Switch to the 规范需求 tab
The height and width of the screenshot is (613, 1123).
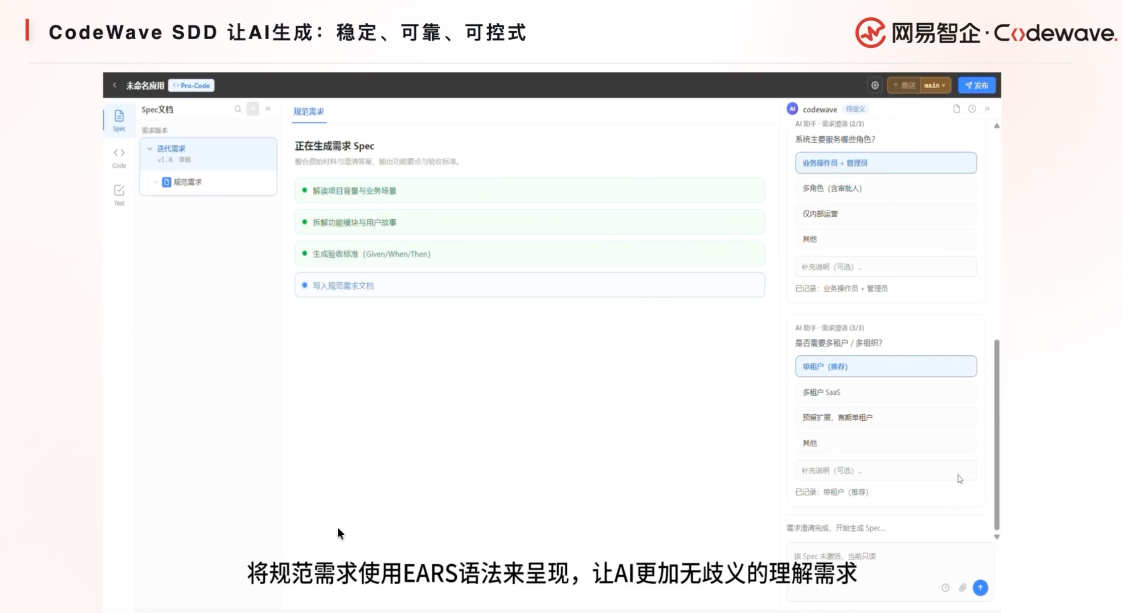[309, 112]
